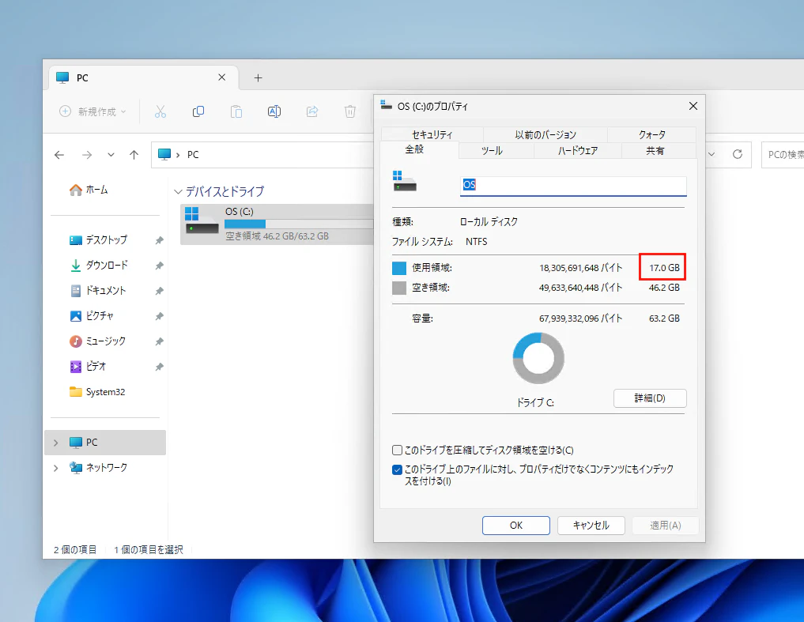The width and height of the screenshot is (804, 622).
Task: Click the PCの検索 search box
Action: click(x=783, y=154)
